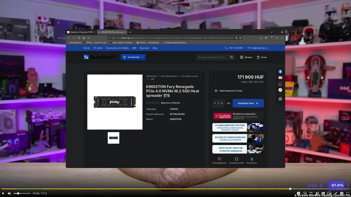Click the translate page icon in address bar
The image size is (351, 197).
236,38
